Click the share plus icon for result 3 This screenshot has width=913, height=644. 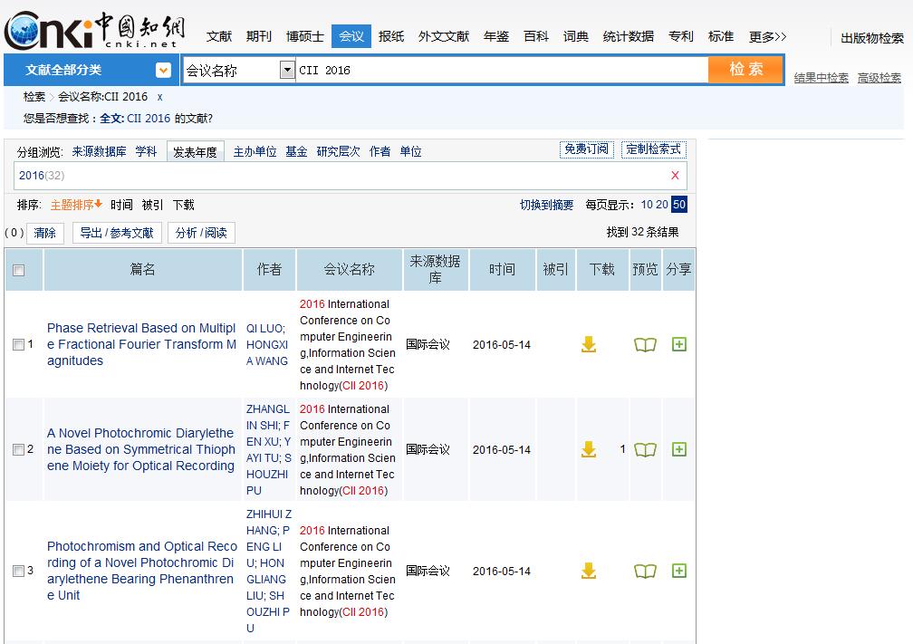679,571
